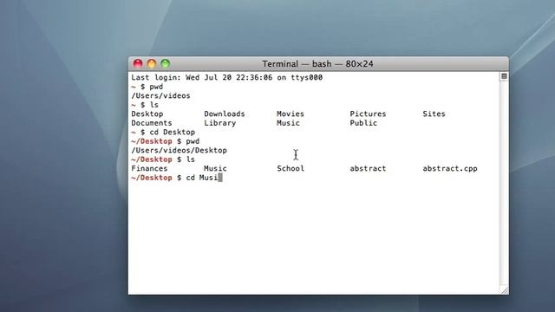Click 'Downloads' in the first ls output

(x=225, y=114)
